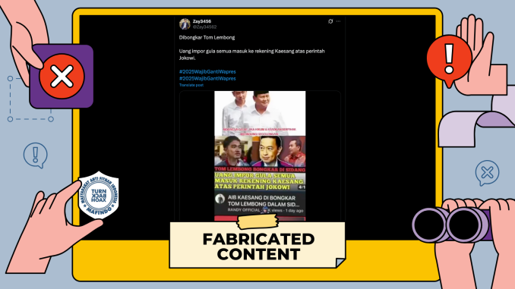Click headline 'TOM LEMBONG BONGKAR DI SIDANG'
This screenshot has width=515, height=289.
click(x=260, y=169)
